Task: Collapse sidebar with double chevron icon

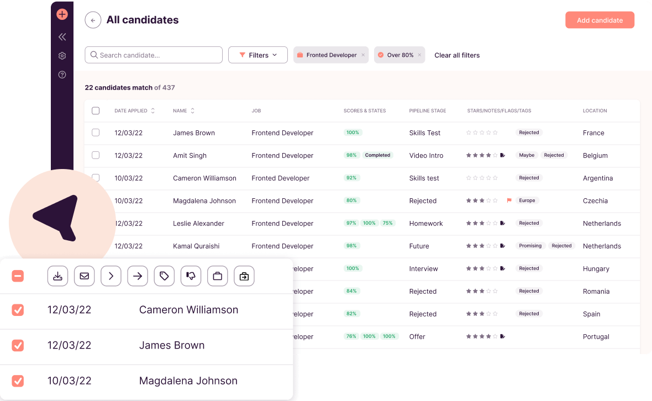Action: click(62, 37)
